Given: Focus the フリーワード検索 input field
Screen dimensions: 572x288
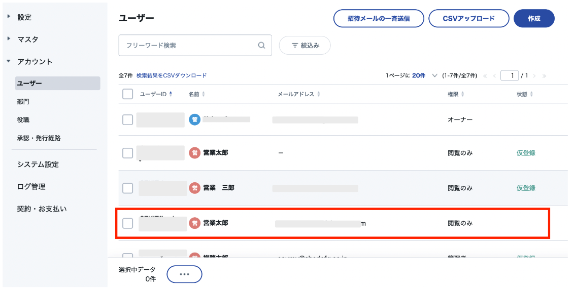Looking at the screenshot, I should tap(195, 46).
